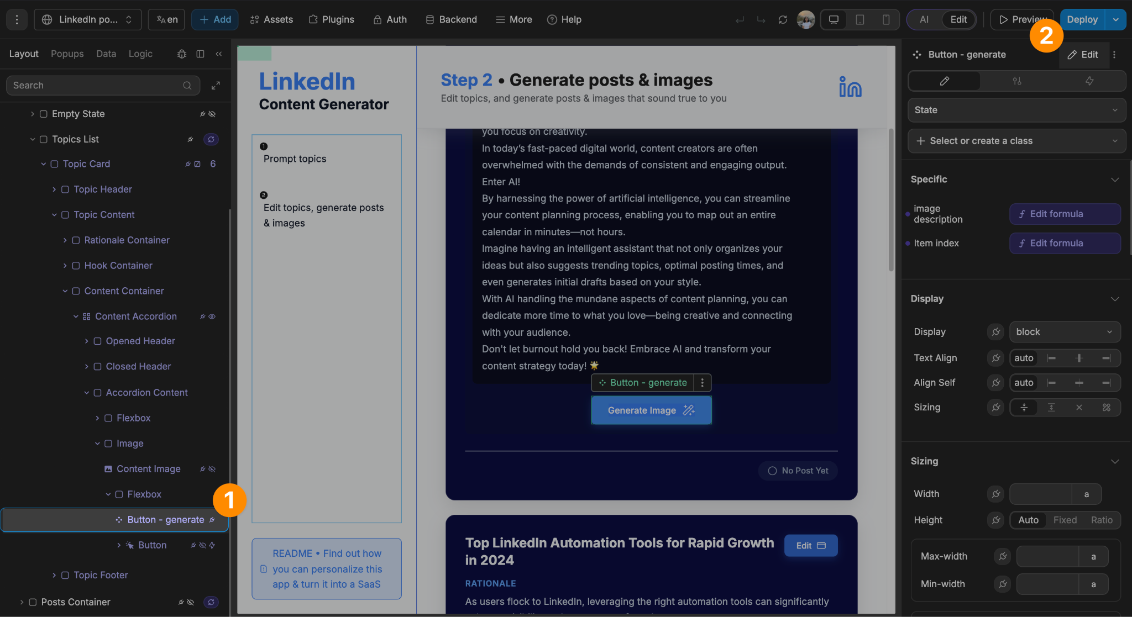
Task: Edit formula for Item index
Action: (x=1065, y=243)
